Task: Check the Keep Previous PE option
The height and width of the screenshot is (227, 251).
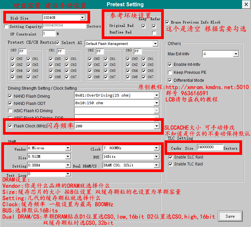Action: point(170,72)
